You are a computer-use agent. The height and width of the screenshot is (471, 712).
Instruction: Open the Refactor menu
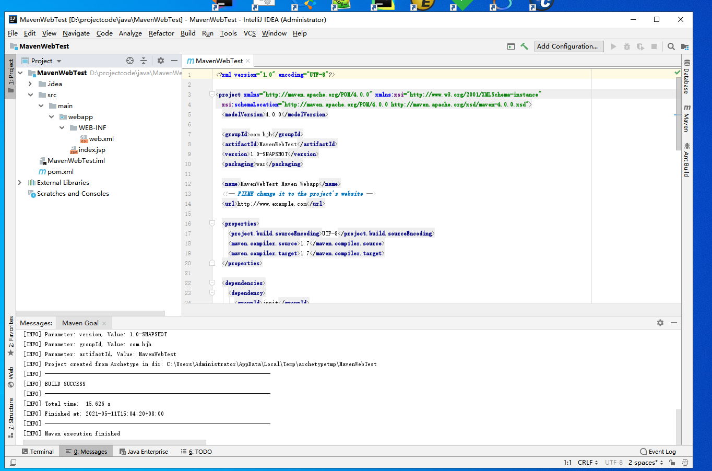[161, 33]
